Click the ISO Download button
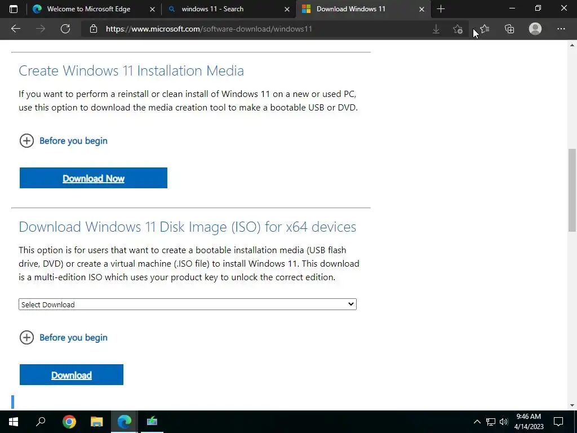Image resolution: width=577 pixels, height=433 pixels. pos(72,374)
